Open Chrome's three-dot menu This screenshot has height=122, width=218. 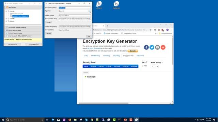(171, 30)
